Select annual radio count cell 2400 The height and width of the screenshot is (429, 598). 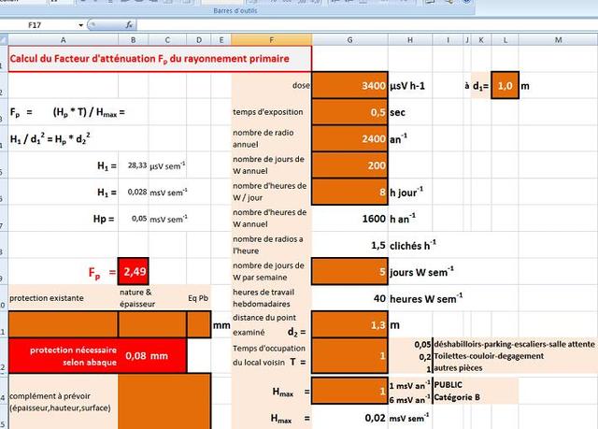[349, 138]
